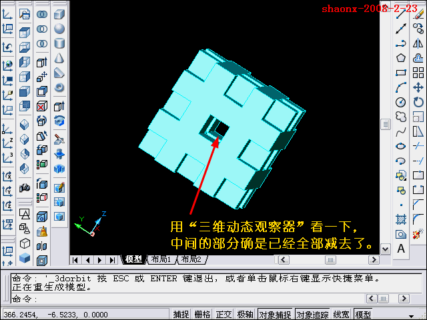Select the Box solid tool
This screenshot has width=427, height=320.
(59, 14)
